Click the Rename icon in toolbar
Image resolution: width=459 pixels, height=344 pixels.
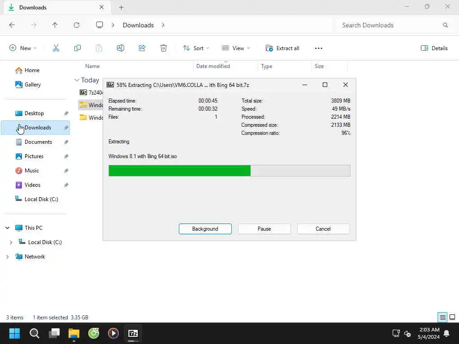click(x=121, y=48)
